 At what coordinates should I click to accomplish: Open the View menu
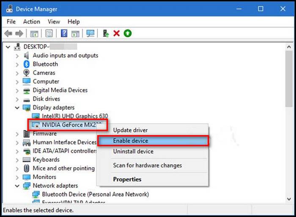tap(54, 22)
